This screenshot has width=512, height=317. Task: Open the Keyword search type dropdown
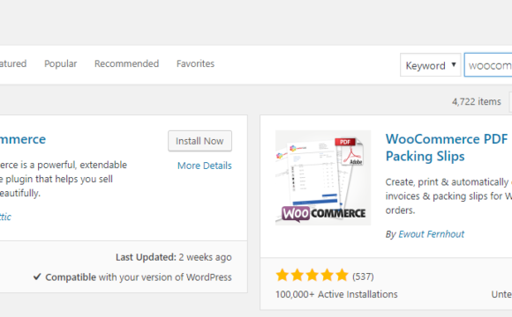pyautogui.click(x=431, y=65)
